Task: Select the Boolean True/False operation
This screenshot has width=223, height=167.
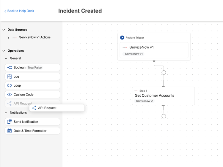Action: [32, 68]
